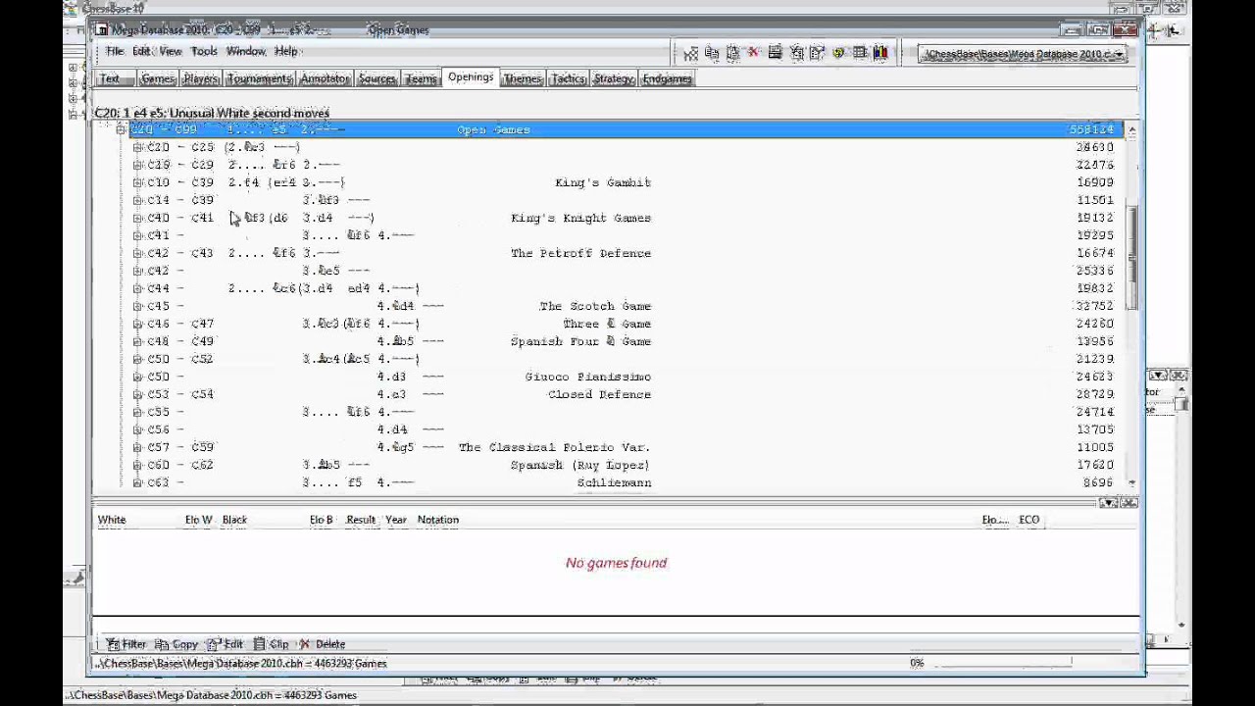Expand the Giuoco Pianissimo tree node
The height and width of the screenshot is (706, 1255).
(x=137, y=377)
